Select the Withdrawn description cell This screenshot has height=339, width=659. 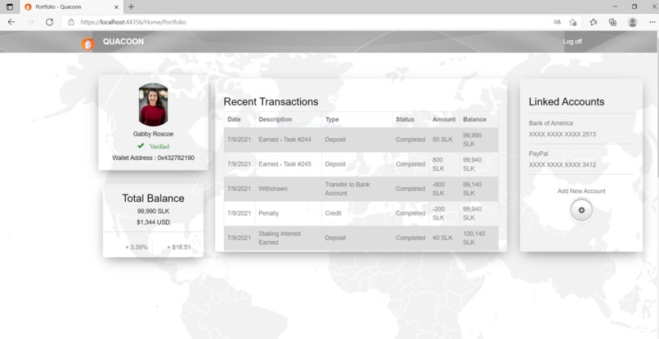pyautogui.click(x=289, y=189)
